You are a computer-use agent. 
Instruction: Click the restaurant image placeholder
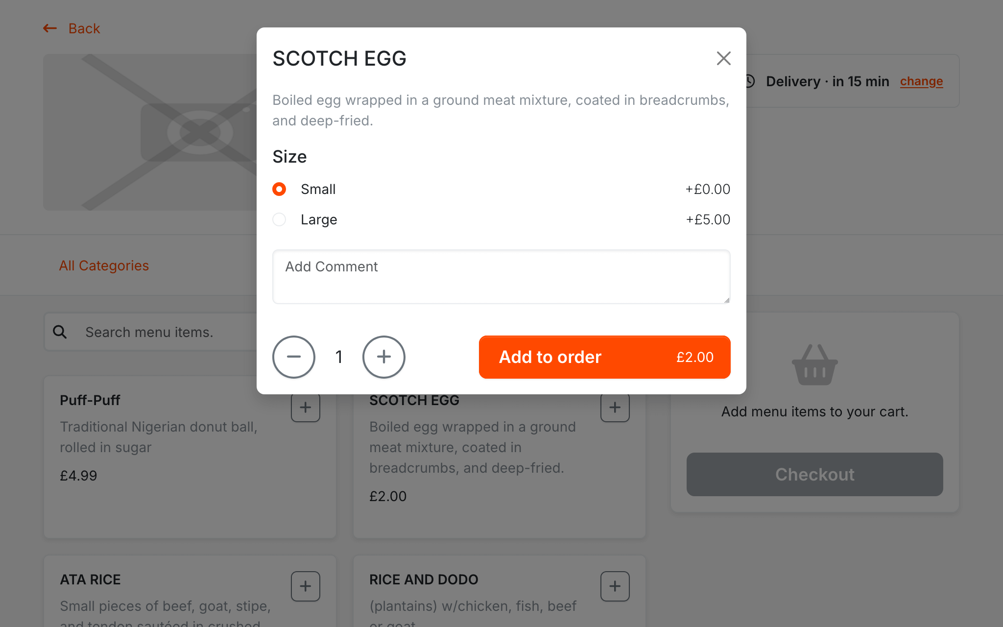pyautogui.click(x=147, y=132)
